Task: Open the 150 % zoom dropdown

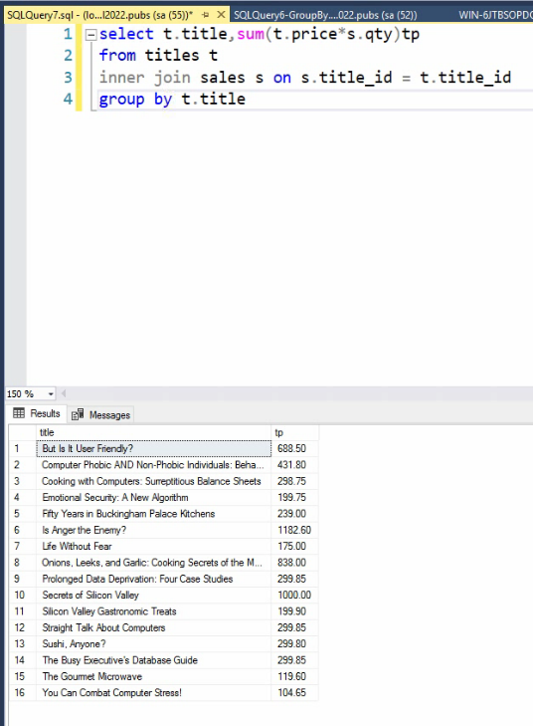Action: coord(51,394)
